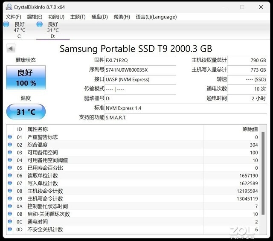This screenshot has width=273, height=241.
Task: Select the C: drive status orb
Action: click(x=6, y=24)
